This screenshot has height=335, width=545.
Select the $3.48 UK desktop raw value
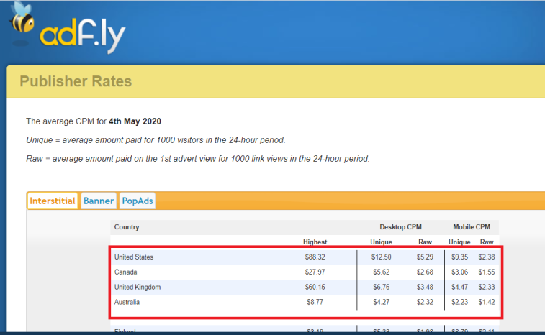[425, 287]
